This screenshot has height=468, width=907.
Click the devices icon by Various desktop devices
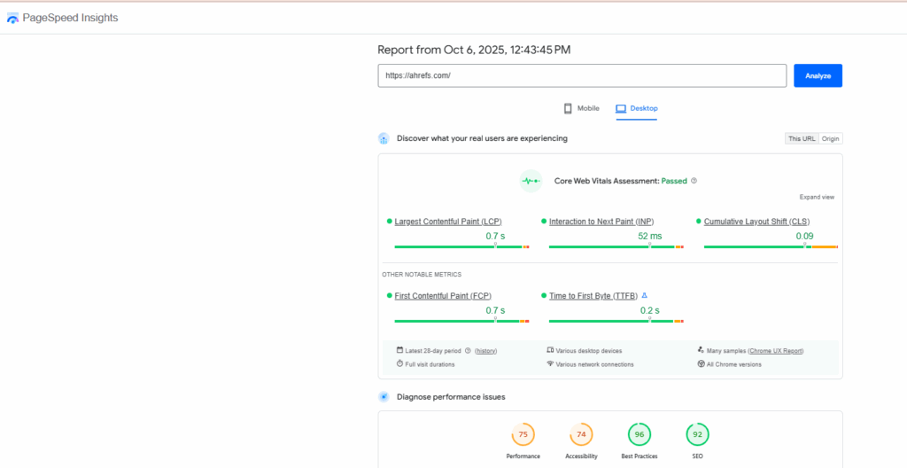click(x=550, y=350)
